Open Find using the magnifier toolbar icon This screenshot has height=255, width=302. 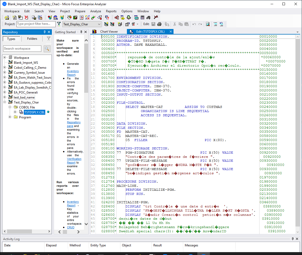tap(207, 24)
